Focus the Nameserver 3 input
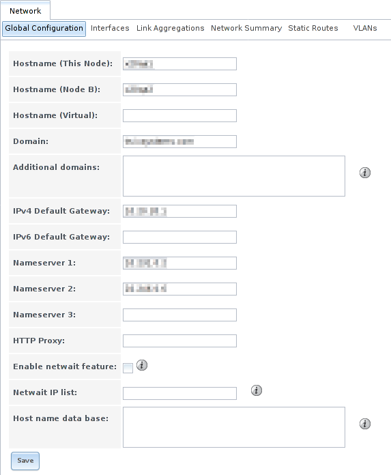 pos(179,315)
